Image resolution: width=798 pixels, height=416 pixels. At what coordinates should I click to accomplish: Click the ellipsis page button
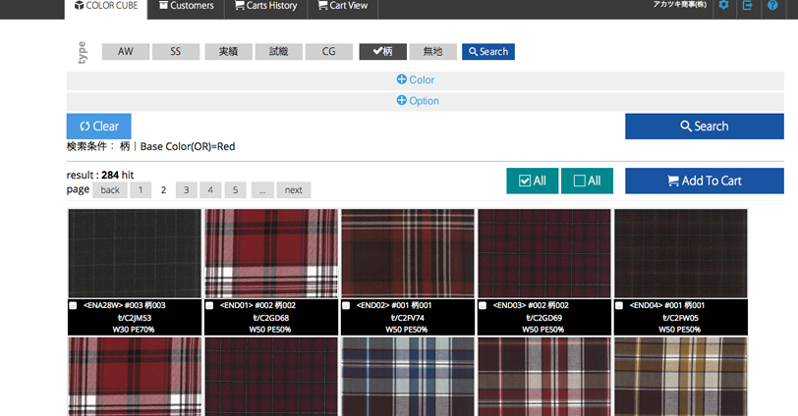coord(262,190)
